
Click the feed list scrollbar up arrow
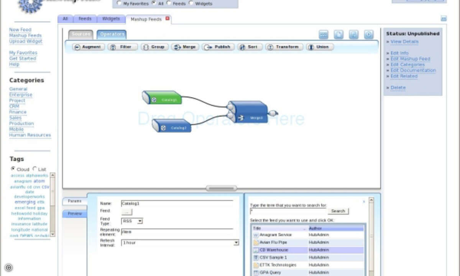point(371,200)
